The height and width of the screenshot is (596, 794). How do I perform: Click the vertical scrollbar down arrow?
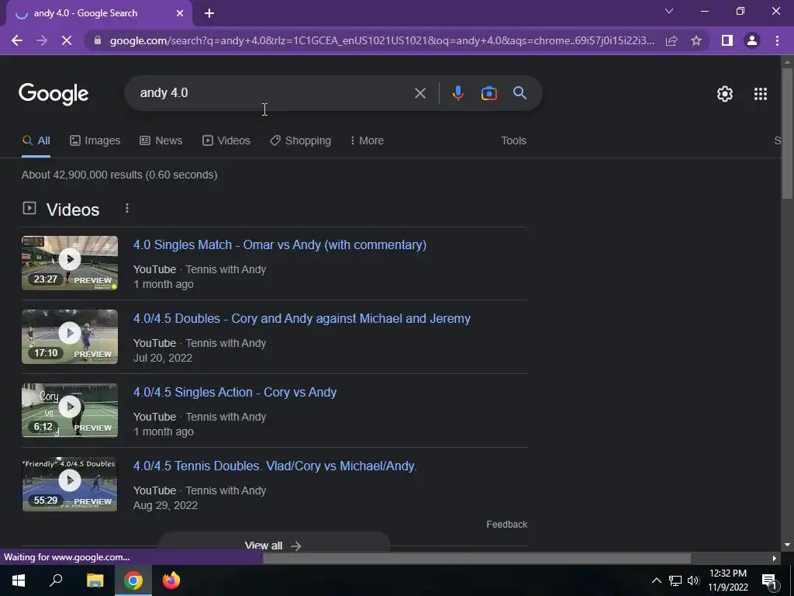pyautogui.click(x=787, y=546)
